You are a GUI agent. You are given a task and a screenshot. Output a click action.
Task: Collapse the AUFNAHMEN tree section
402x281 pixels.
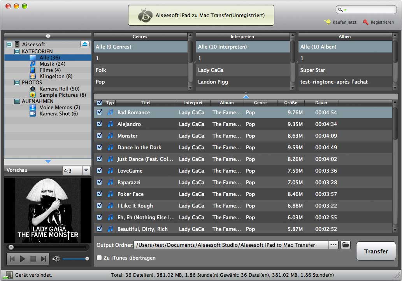point(17,101)
